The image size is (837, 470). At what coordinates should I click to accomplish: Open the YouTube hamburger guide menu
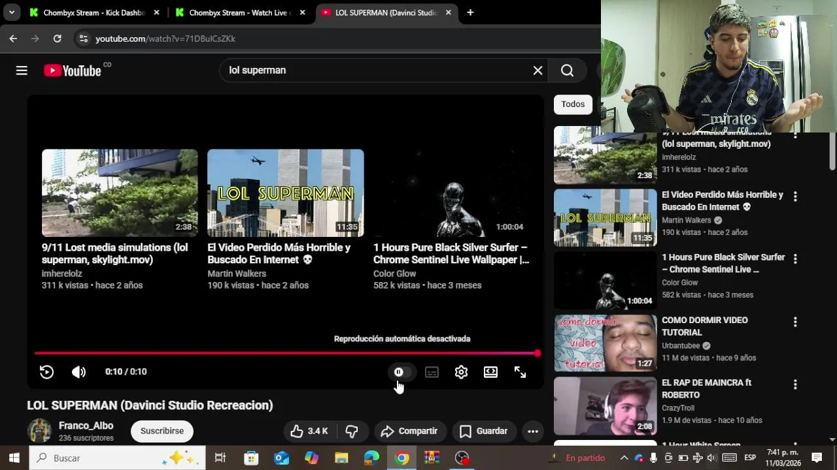tap(22, 70)
